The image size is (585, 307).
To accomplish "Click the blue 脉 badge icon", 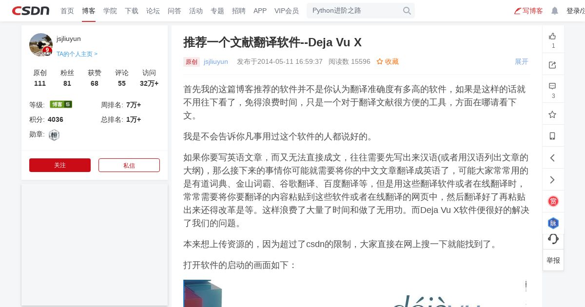I will [553, 223].
